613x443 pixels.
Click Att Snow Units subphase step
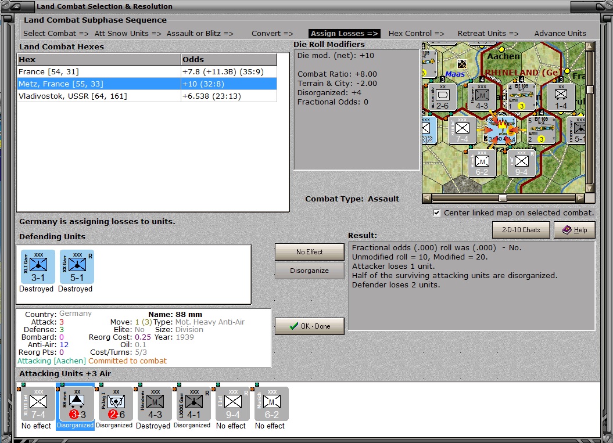[128, 34]
